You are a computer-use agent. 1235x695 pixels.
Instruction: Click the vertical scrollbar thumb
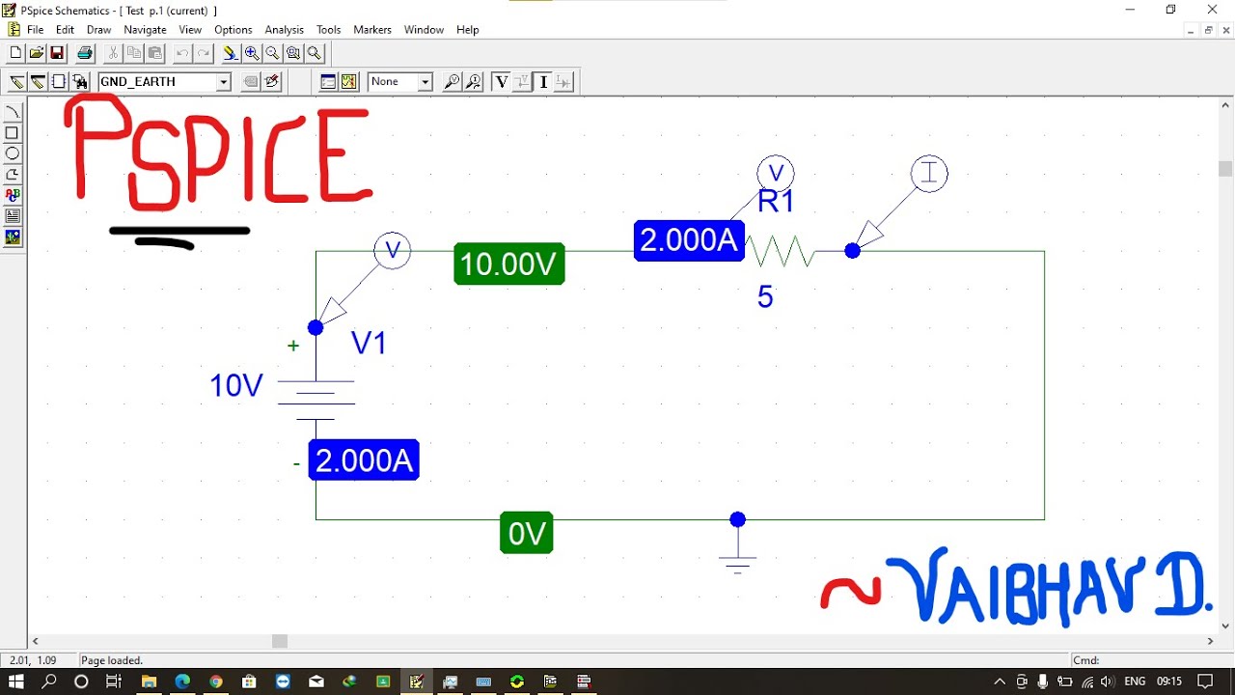1225,169
